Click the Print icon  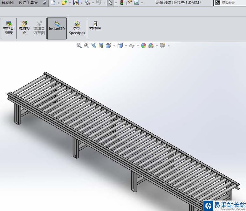click(87, 3)
